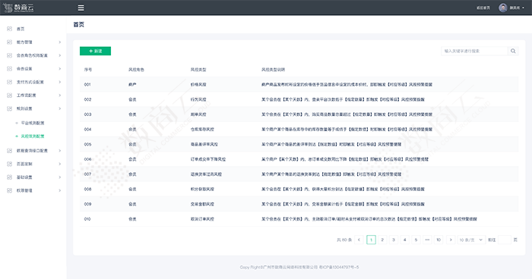Expand the 会员角色权限配置 chevron
Screen dimensions: 532x279
pyautogui.click(x=60, y=55)
